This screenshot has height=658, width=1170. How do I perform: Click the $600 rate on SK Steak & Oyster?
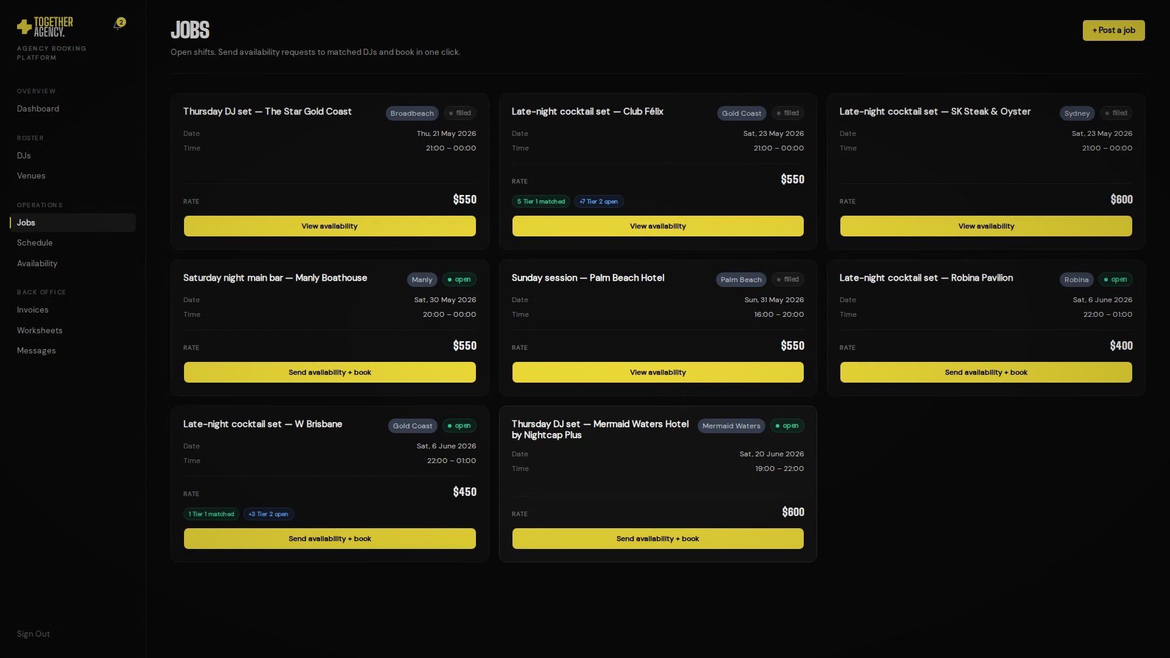(1121, 199)
